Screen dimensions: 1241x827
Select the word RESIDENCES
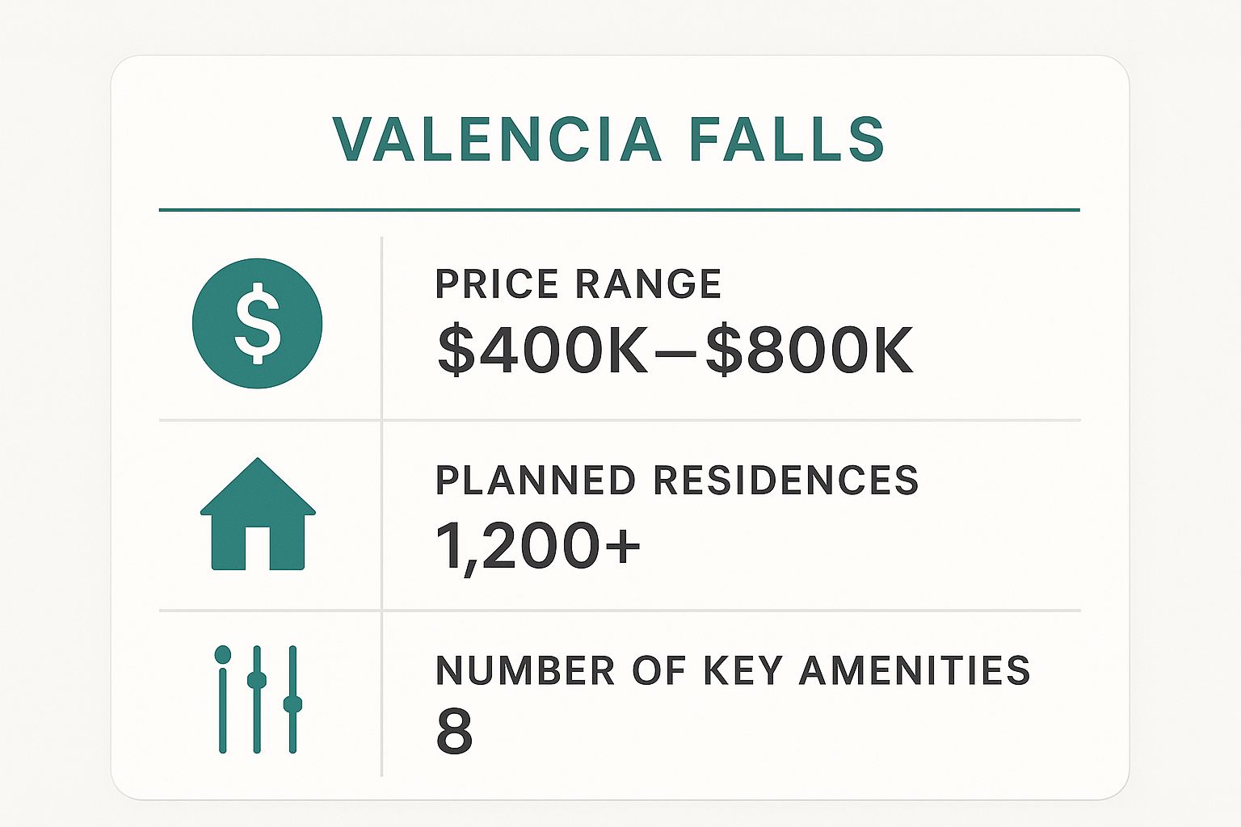(785, 480)
